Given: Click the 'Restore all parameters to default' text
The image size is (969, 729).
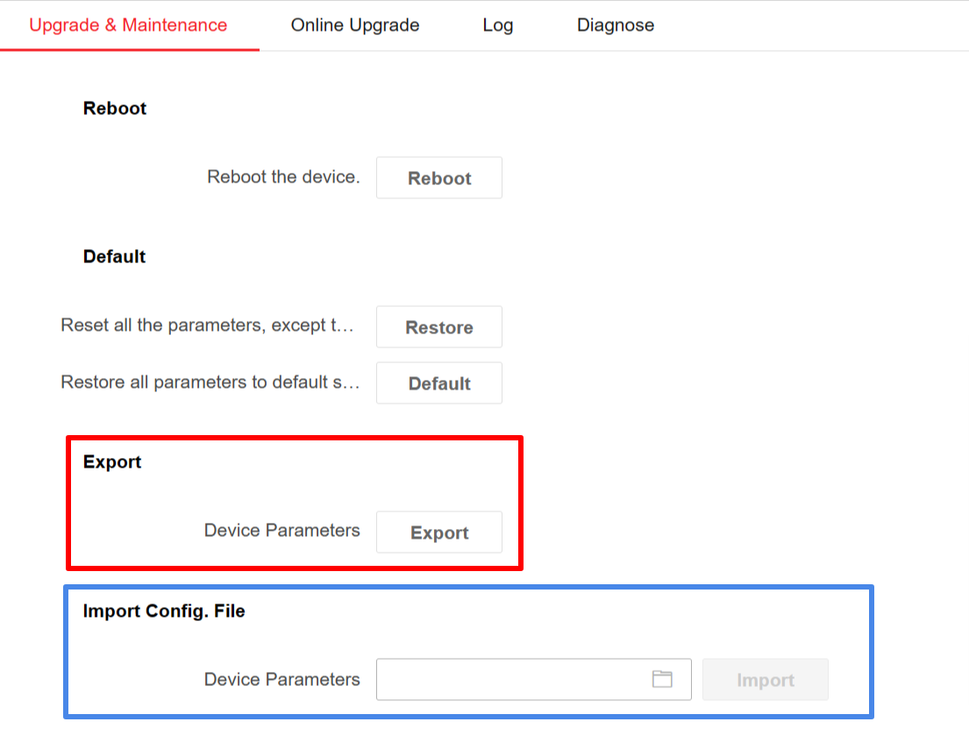Looking at the screenshot, I should pyautogui.click(x=210, y=382).
